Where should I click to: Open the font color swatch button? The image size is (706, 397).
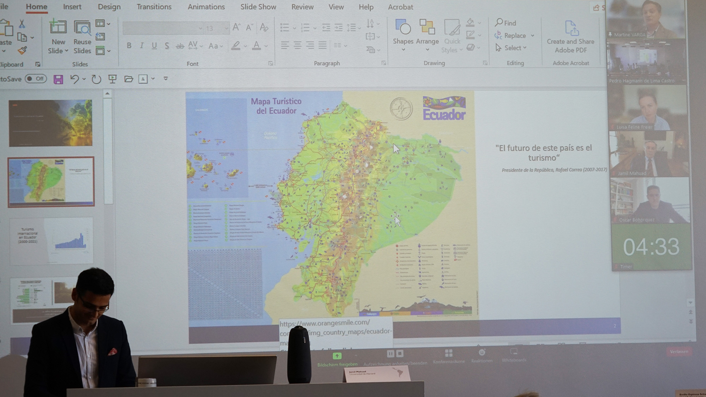(x=256, y=46)
